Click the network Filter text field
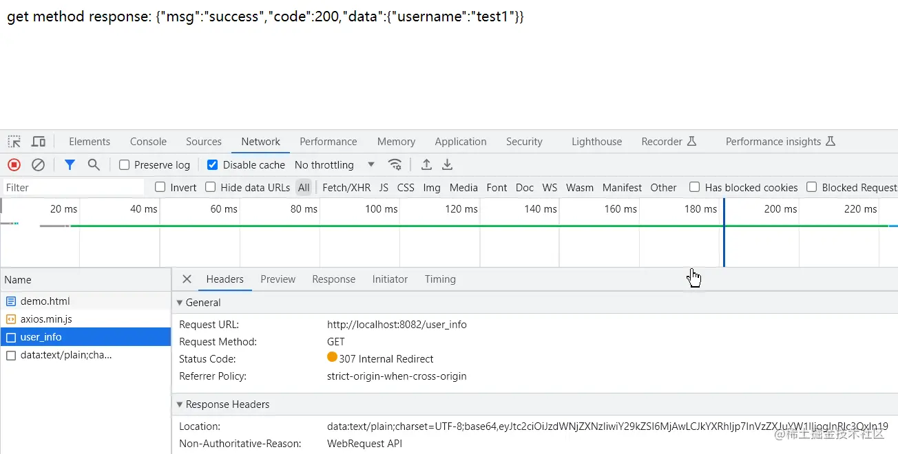The image size is (898, 454). (x=72, y=187)
